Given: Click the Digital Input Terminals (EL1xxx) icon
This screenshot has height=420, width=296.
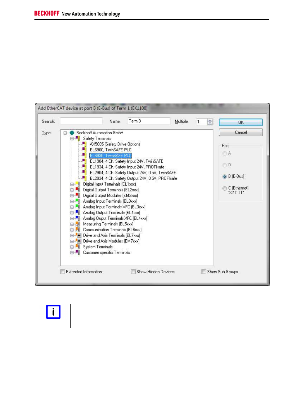Looking at the screenshot, I should (78, 184).
